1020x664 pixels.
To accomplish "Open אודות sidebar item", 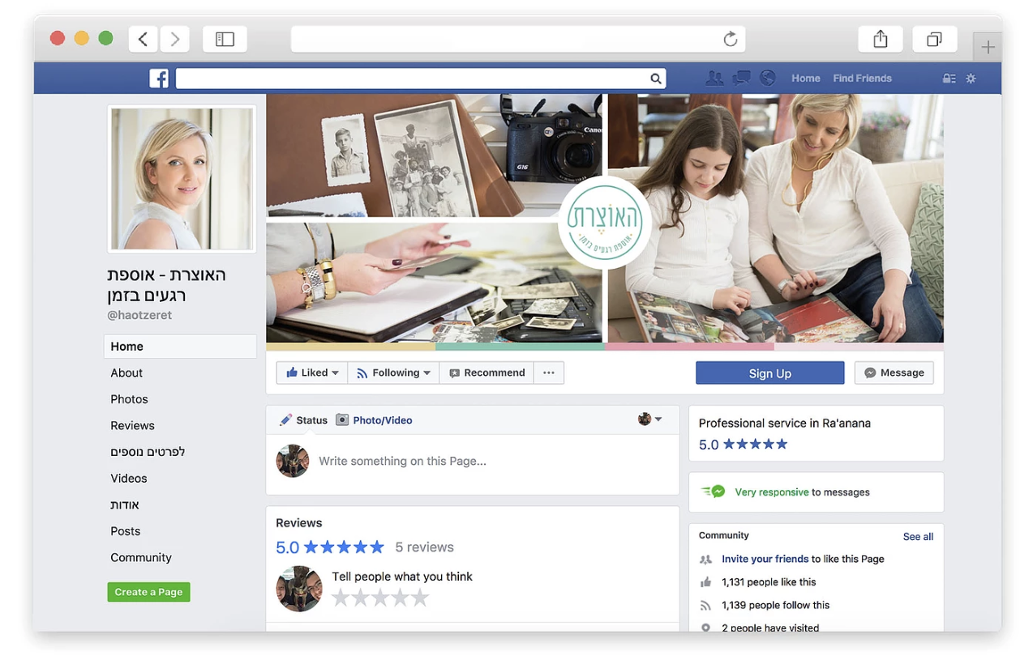I will pos(125,504).
